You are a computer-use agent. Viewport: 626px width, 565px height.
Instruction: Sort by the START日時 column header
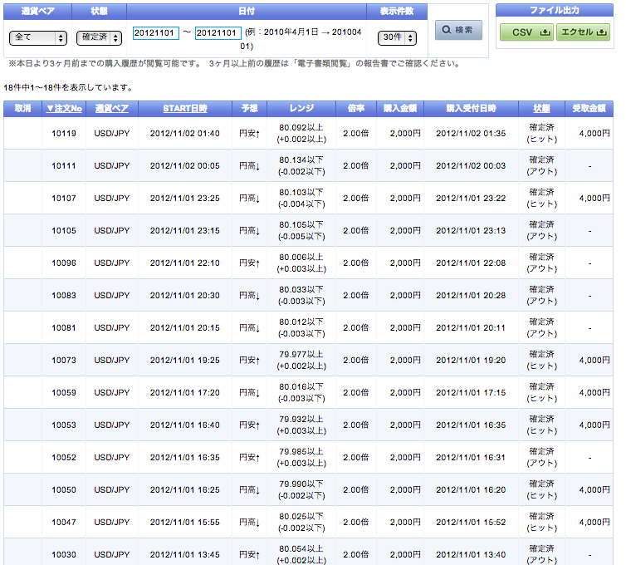(184, 109)
